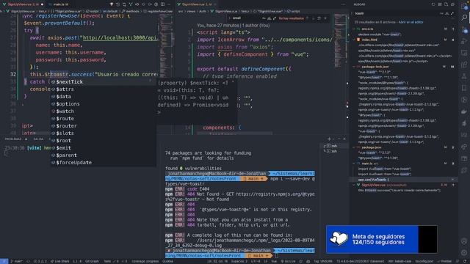
Task: Toggle match whole word in search panel
Action: [447, 13]
